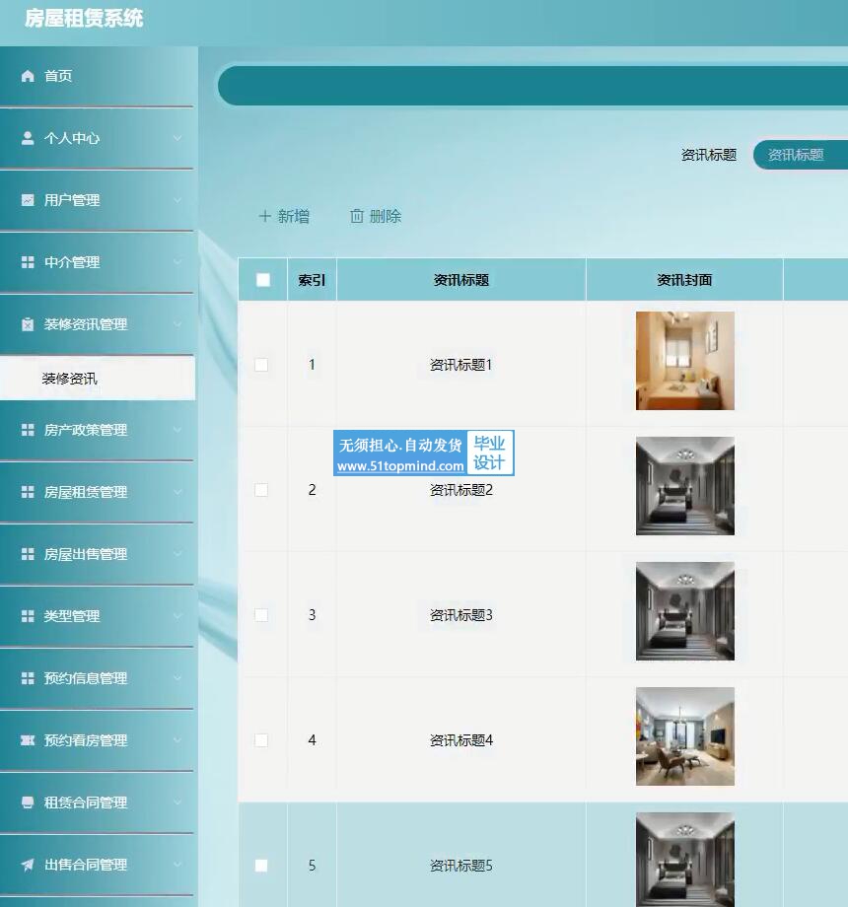Open the 用户管理 menu label
848x907 pixels.
[x=72, y=200]
